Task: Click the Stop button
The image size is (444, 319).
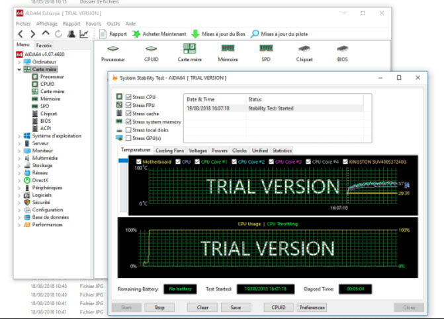Action: [x=159, y=307]
